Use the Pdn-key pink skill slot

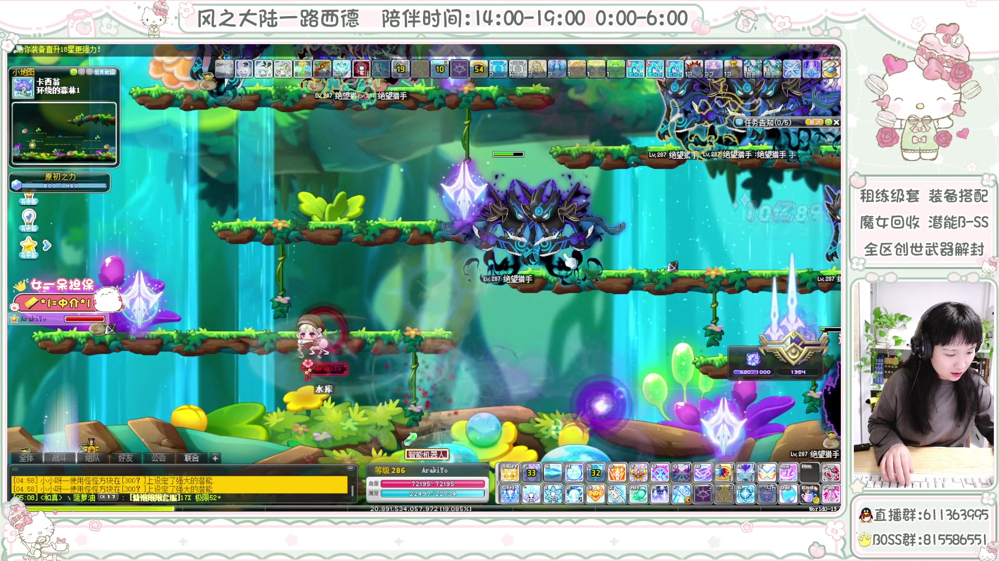coord(830,494)
